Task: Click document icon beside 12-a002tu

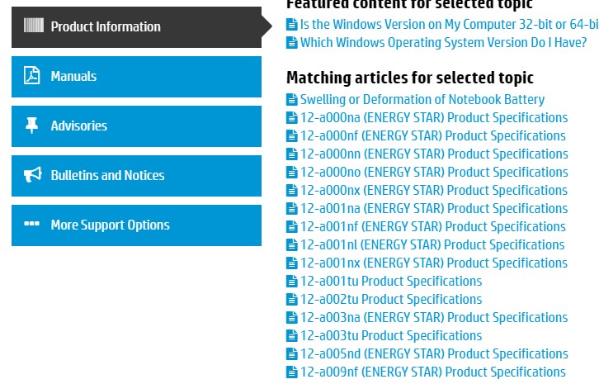Action: tap(292, 300)
